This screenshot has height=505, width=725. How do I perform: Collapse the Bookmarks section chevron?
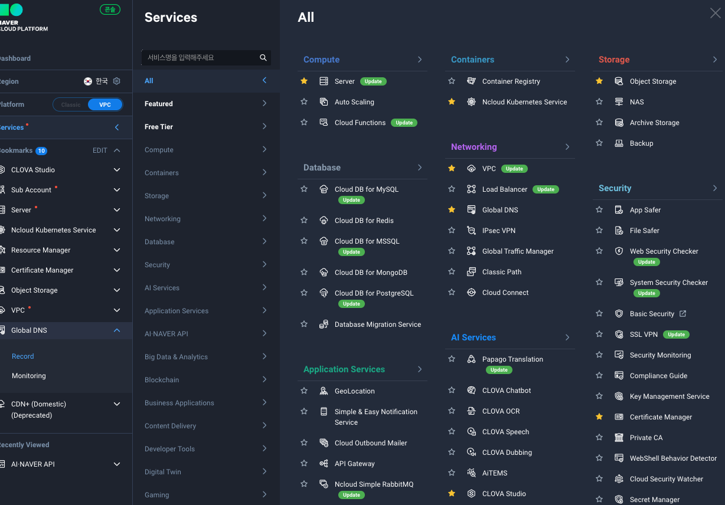117,150
